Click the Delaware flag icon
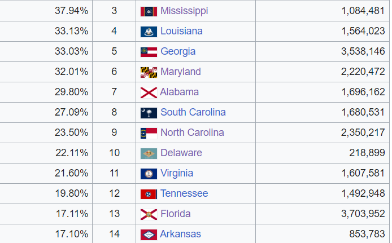Screen dimensions: 392x243 pyautogui.click(x=149, y=154)
